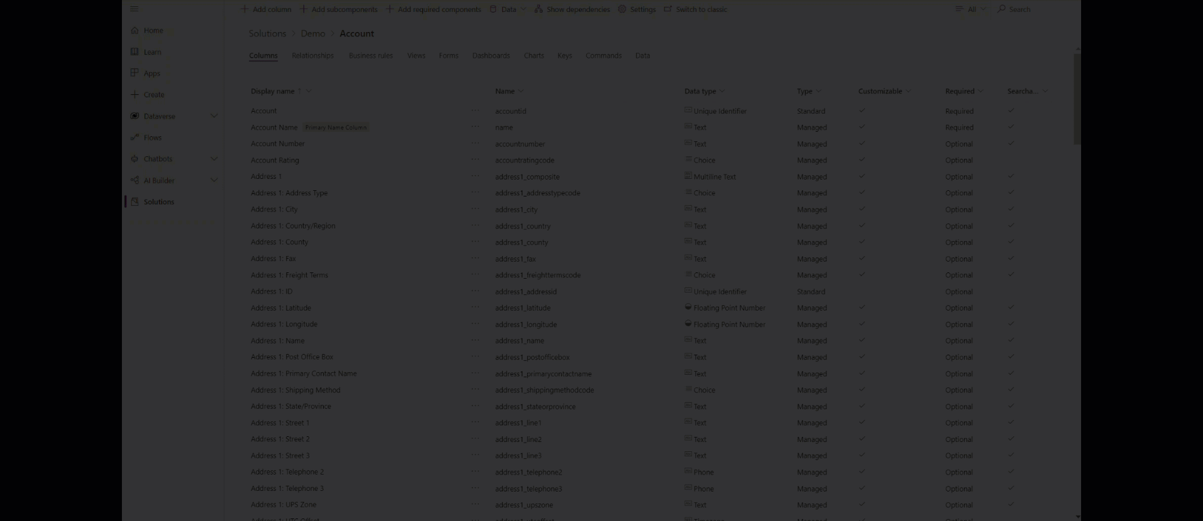This screenshot has height=521, width=1203.
Task: Click the hamburger menu icon in sidebar
Action: coord(134,9)
